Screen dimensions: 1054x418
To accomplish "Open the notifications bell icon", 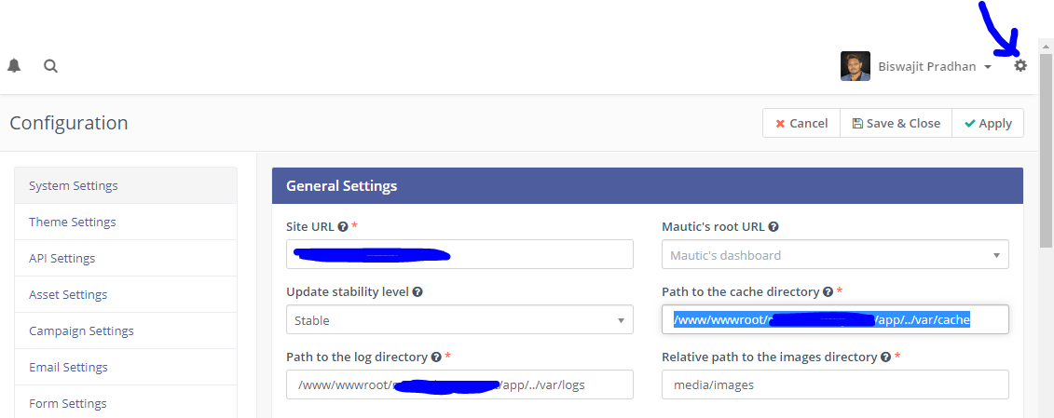I will tap(14, 66).
